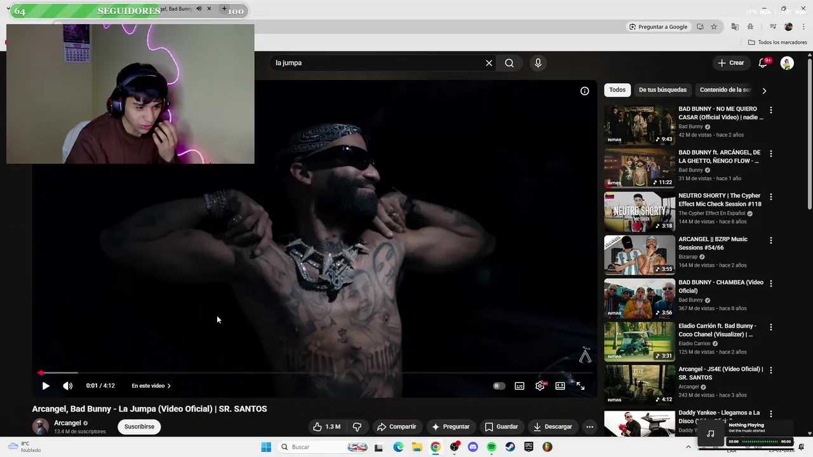The image size is (813, 457).
Task: Open FL Studio from the taskbar
Action: click(548, 447)
